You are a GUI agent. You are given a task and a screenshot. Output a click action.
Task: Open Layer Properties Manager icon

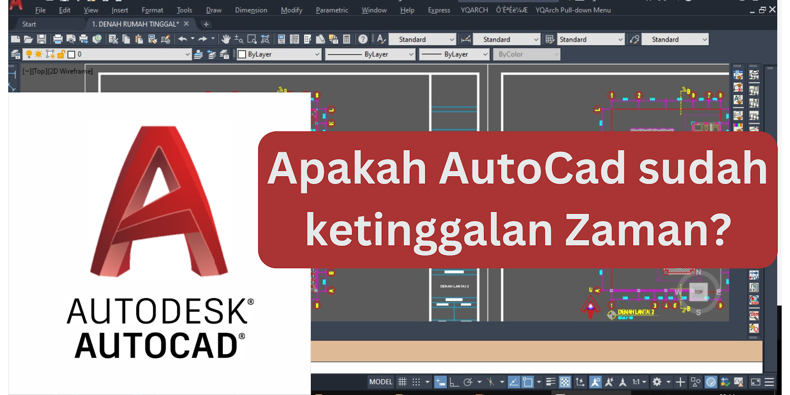point(15,54)
